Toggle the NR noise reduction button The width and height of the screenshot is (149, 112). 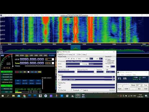(x=18, y=81)
